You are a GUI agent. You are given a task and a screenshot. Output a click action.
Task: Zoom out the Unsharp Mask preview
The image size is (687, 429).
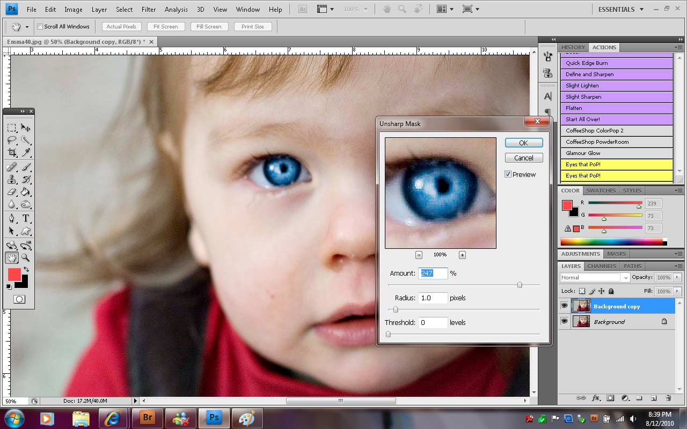(x=419, y=255)
